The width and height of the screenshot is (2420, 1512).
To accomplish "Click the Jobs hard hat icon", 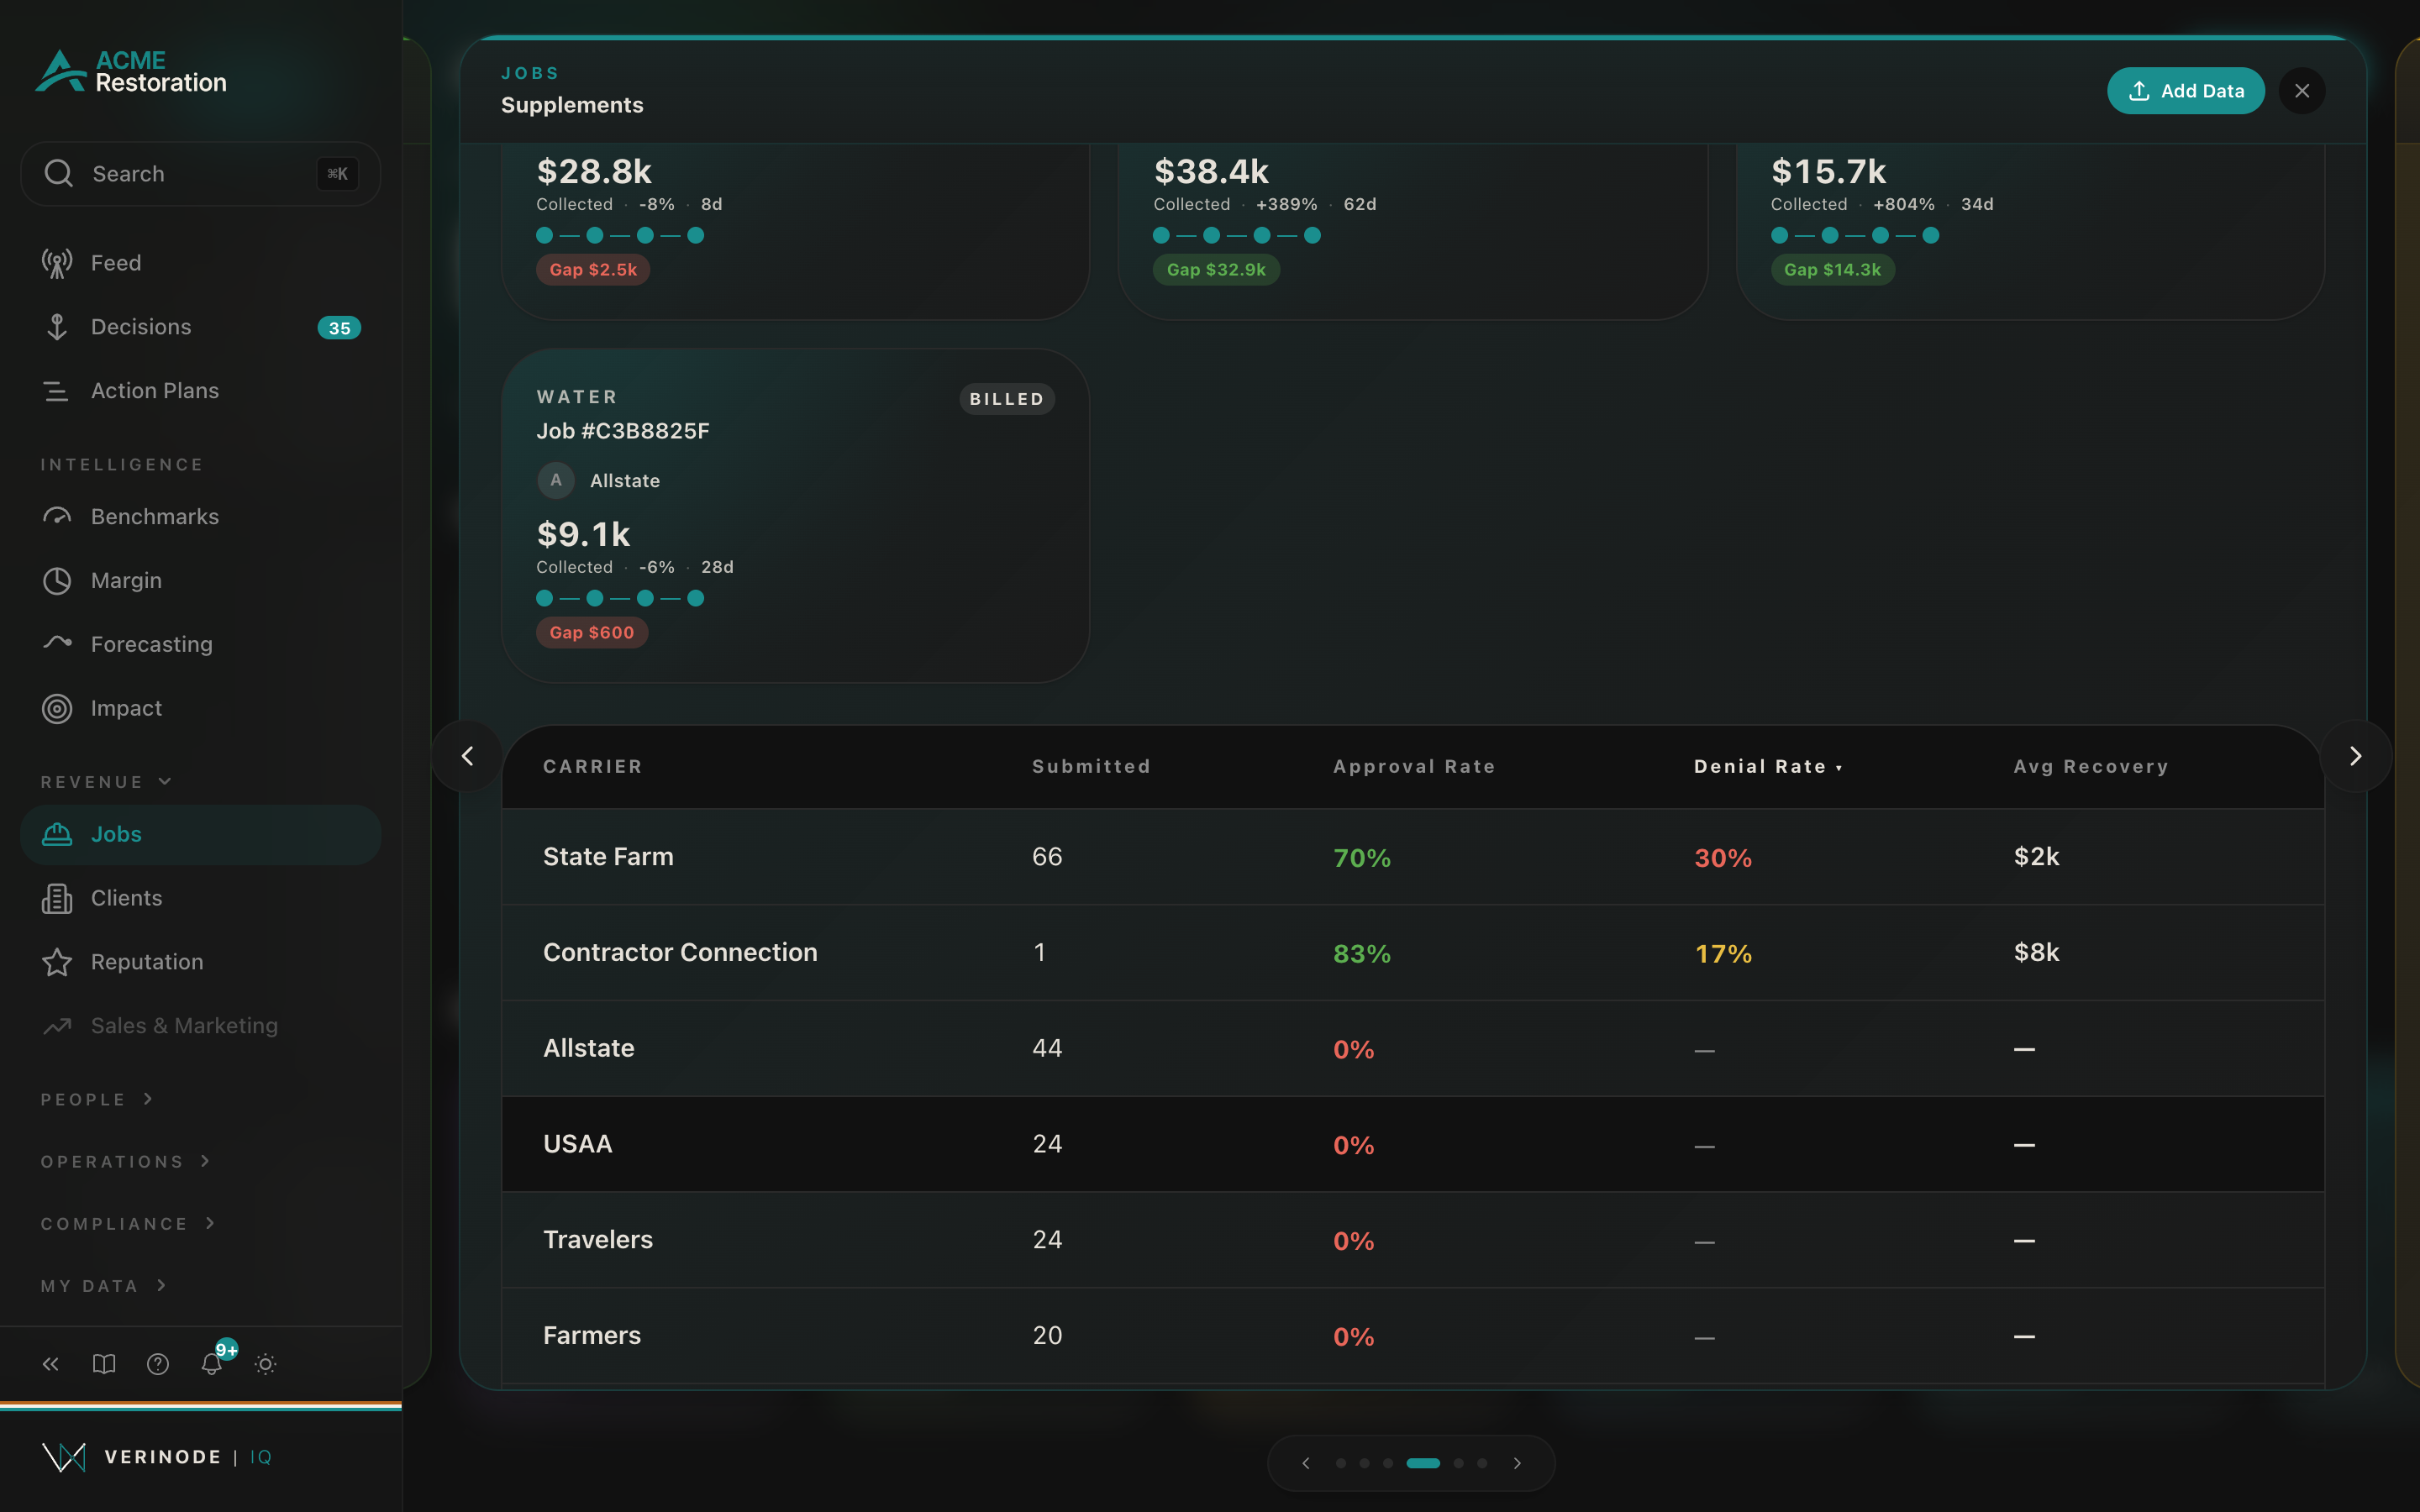I will pyautogui.click(x=57, y=834).
